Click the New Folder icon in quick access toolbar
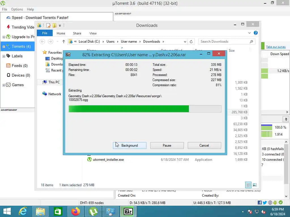 (x=55, y=25)
